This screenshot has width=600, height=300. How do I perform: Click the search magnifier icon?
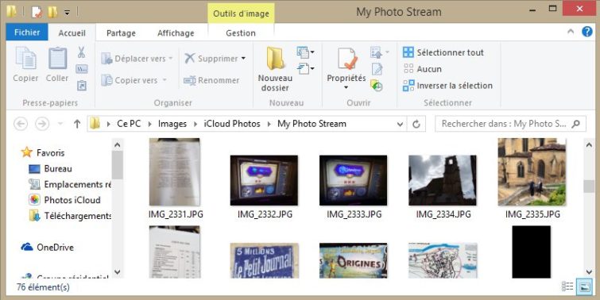tap(575, 124)
